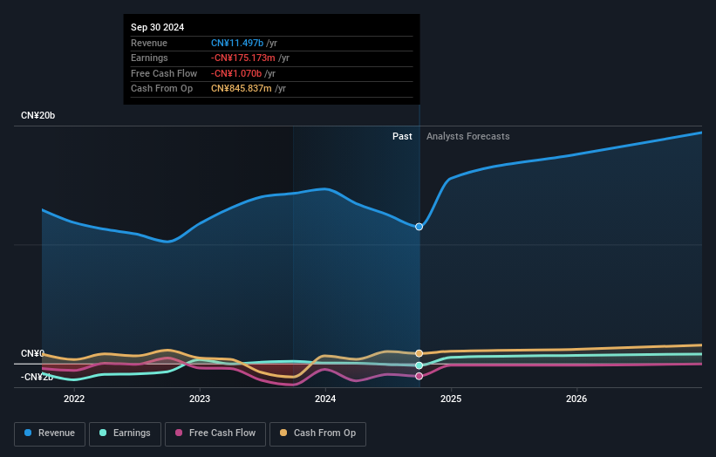Image resolution: width=716 pixels, height=457 pixels.
Task: Click the 2024 x-axis label
Action: (x=325, y=399)
